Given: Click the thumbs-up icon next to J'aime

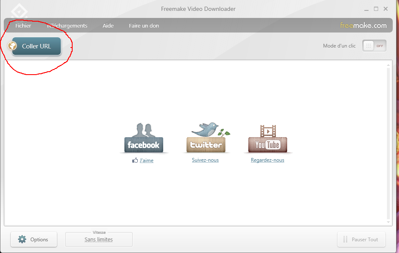Looking at the screenshot, I should (135, 160).
